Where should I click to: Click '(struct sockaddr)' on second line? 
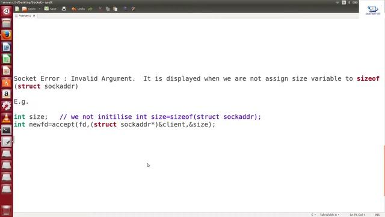(46, 87)
